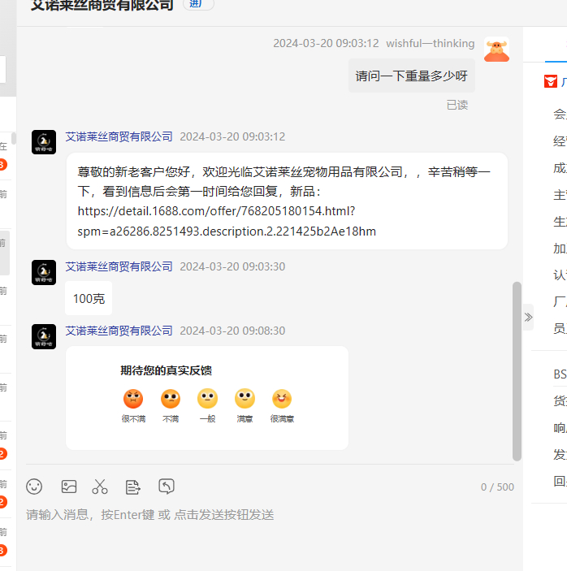This screenshot has width=567, height=571.
Task: Click the wishful-thinking user avatar
Action: pyautogui.click(x=496, y=49)
